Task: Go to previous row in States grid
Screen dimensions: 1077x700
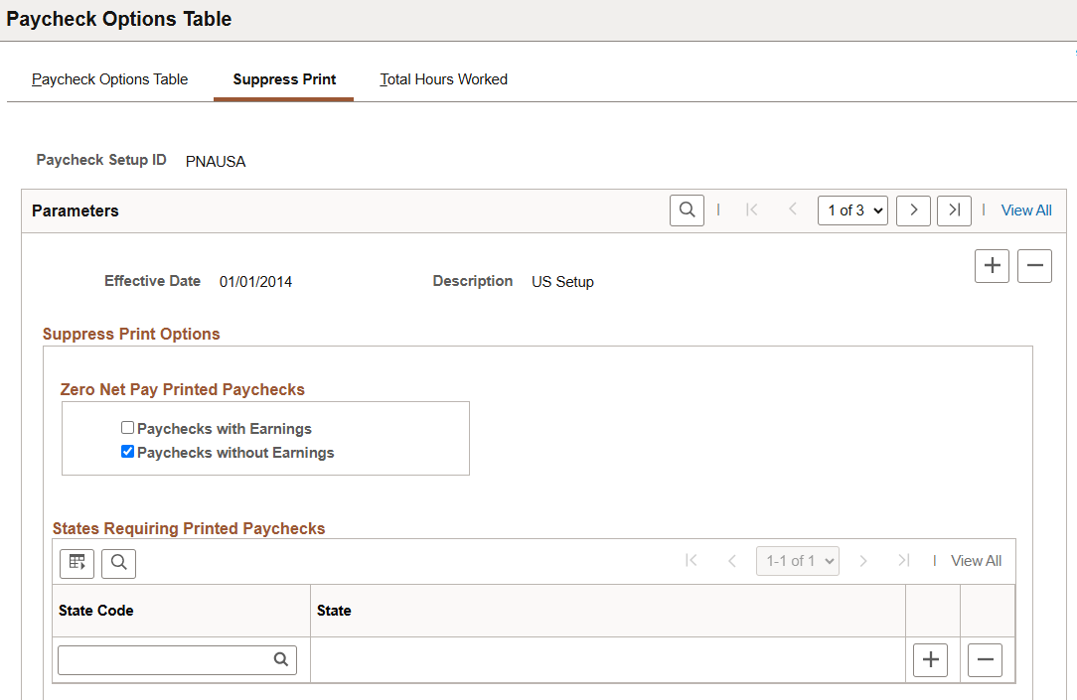Action: (x=732, y=561)
